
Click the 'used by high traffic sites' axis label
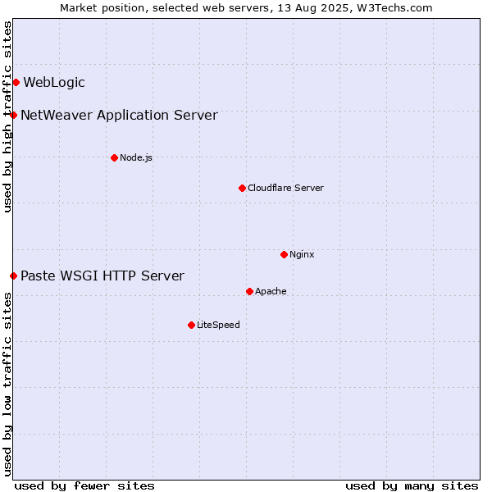(x=7, y=116)
